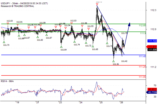Click the red triangle marker at 112.01
Screen dimensions: 159x105
pos(18,25)
